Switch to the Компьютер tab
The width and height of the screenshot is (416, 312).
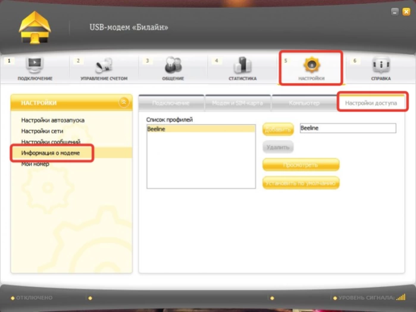point(304,103)
